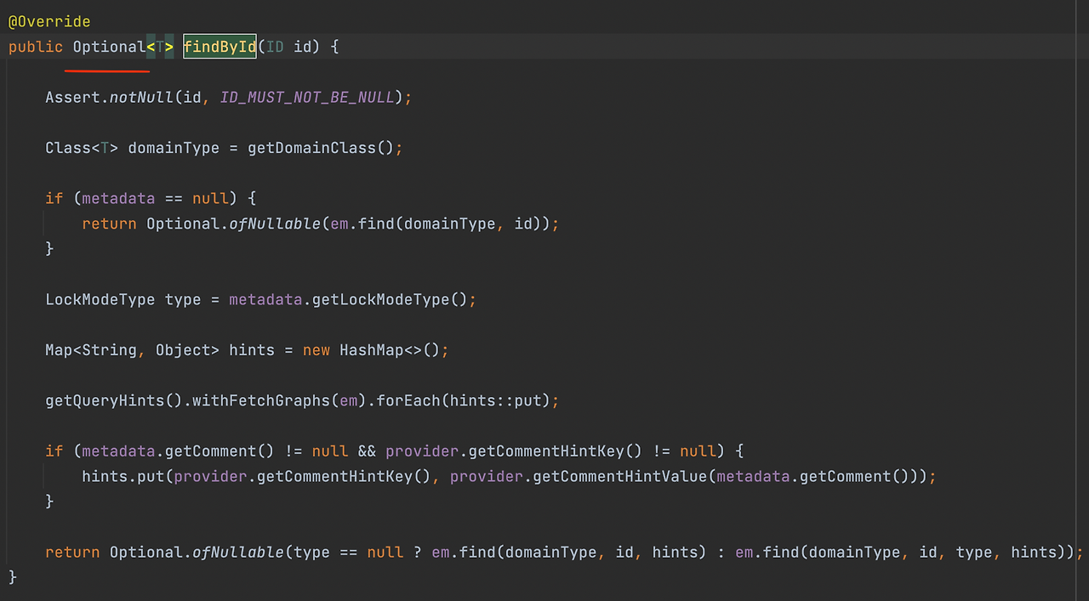Click the if keyword before metadata == null
Viewport: 1089px width, 601px height.
[54, 198]
